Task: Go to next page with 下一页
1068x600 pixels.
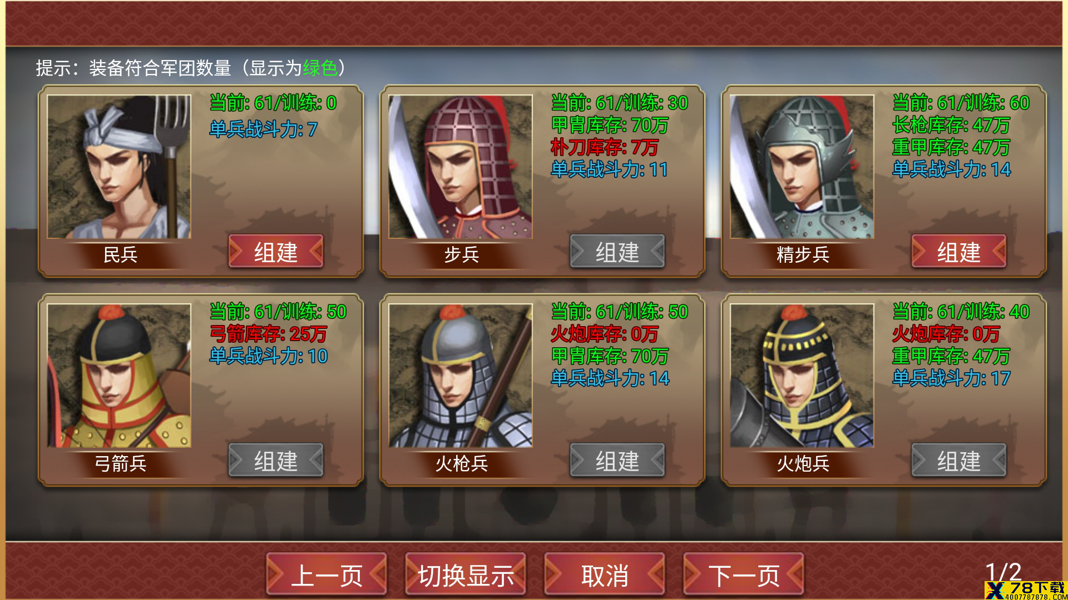Action: (744, 574)
